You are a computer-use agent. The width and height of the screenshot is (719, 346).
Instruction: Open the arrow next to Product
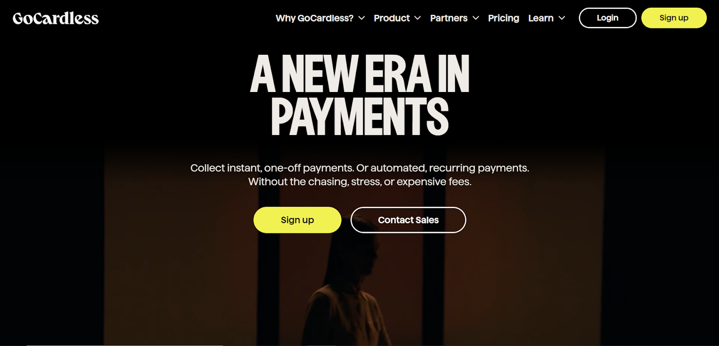click(x=417, y=18)
